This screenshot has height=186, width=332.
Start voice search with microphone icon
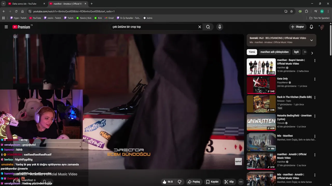pos(220,27)
